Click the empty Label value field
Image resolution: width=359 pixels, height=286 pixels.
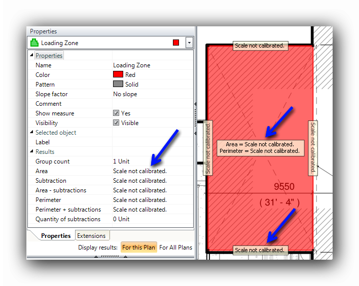tap(153, 142)
